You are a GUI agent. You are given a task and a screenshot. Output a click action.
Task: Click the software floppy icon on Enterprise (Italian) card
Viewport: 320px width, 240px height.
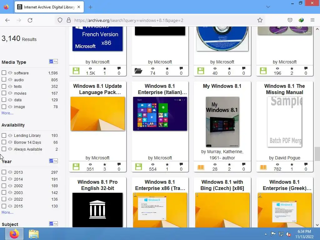pyautogui.click(x=138, y=167)
